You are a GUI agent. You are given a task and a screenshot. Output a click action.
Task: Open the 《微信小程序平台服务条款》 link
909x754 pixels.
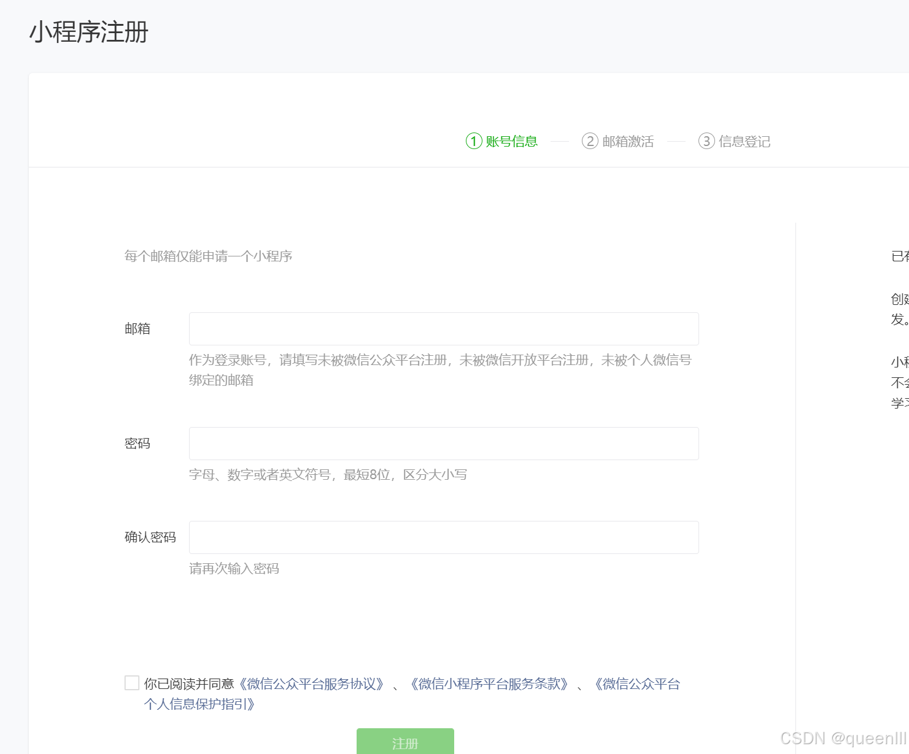coord(489,684)
